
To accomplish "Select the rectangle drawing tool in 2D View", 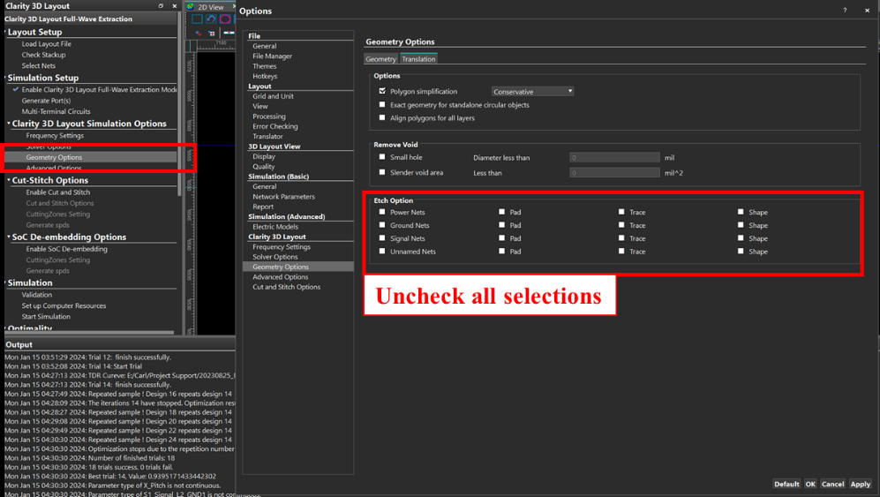I will click(197, 19).
